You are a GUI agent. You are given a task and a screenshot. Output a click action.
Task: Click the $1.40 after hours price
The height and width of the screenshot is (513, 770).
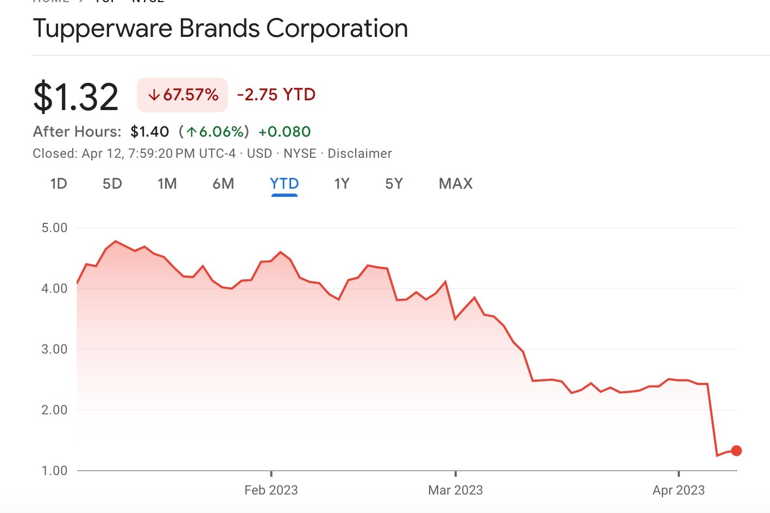150,132
